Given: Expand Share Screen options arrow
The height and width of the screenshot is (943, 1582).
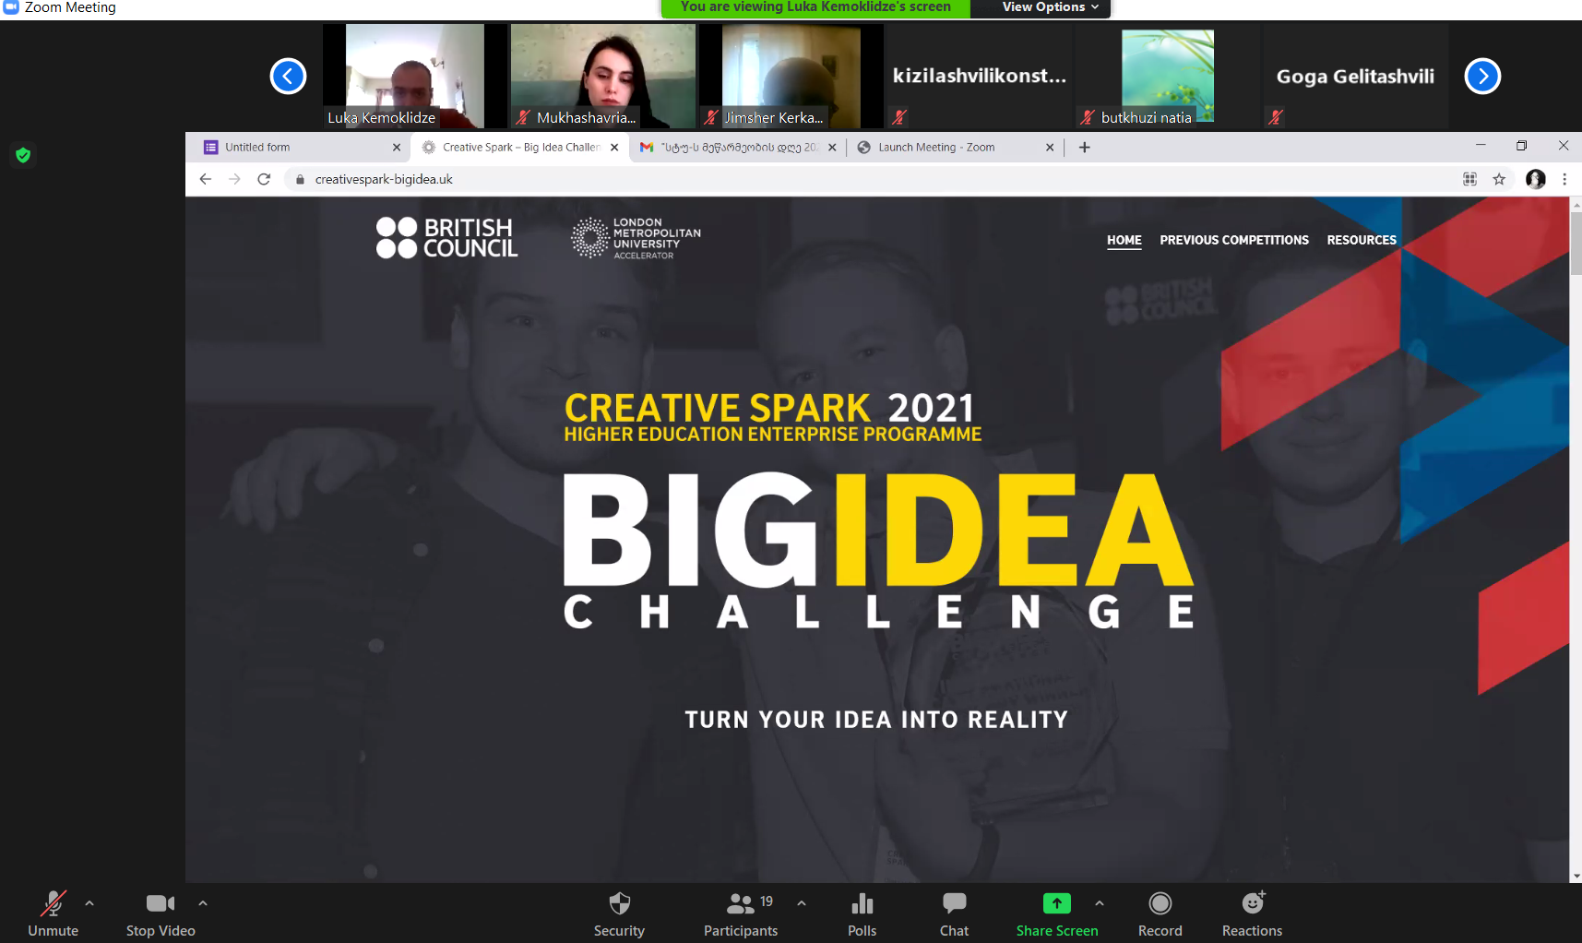Looking at the screenshot, I should point(1100,903).
